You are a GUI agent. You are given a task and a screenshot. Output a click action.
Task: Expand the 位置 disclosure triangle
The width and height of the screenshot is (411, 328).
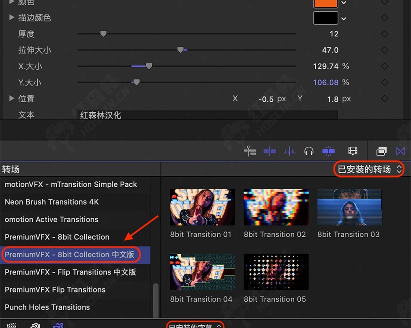coord(11,98)
